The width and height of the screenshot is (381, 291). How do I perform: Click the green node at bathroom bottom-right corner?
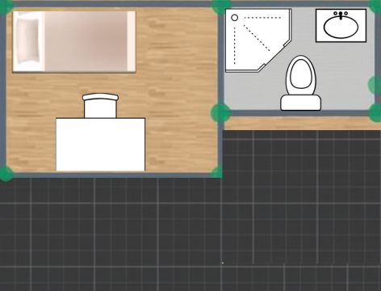375,112
